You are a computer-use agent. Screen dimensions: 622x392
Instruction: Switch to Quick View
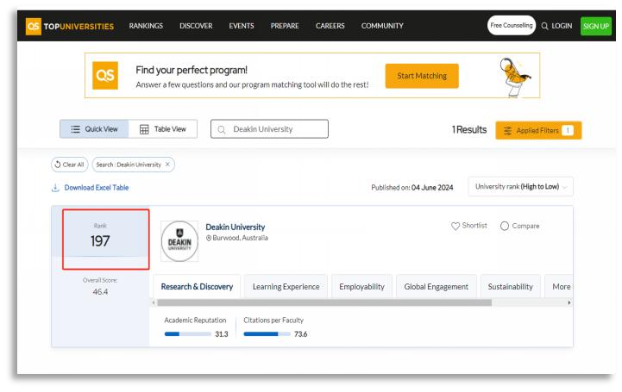tap(94, 129)
